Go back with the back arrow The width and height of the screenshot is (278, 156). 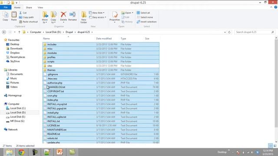pyautogui.click(x=4, y=32)
